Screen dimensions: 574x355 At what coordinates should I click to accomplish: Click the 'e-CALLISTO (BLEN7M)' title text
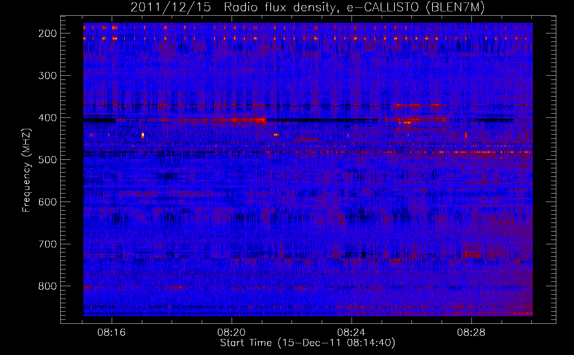[415, 7]
